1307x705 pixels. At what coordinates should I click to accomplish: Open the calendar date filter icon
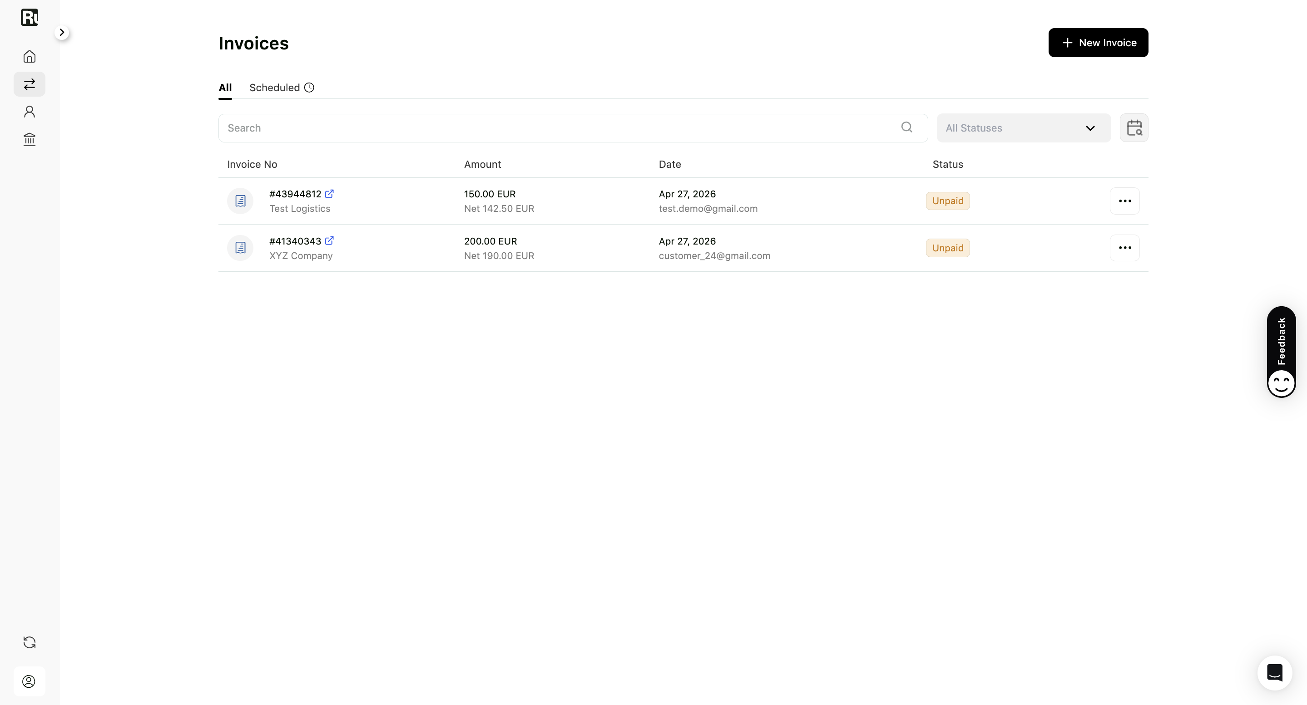[1134, 128]
